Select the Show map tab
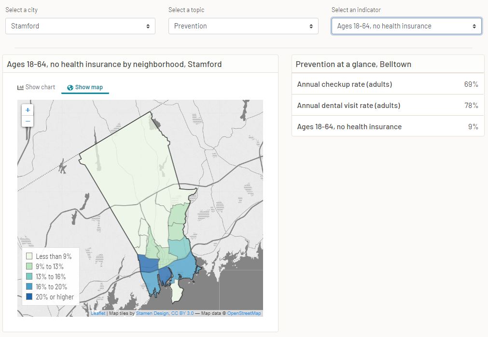The height and width of the screenshot is (337, 488). coord(85,87)
